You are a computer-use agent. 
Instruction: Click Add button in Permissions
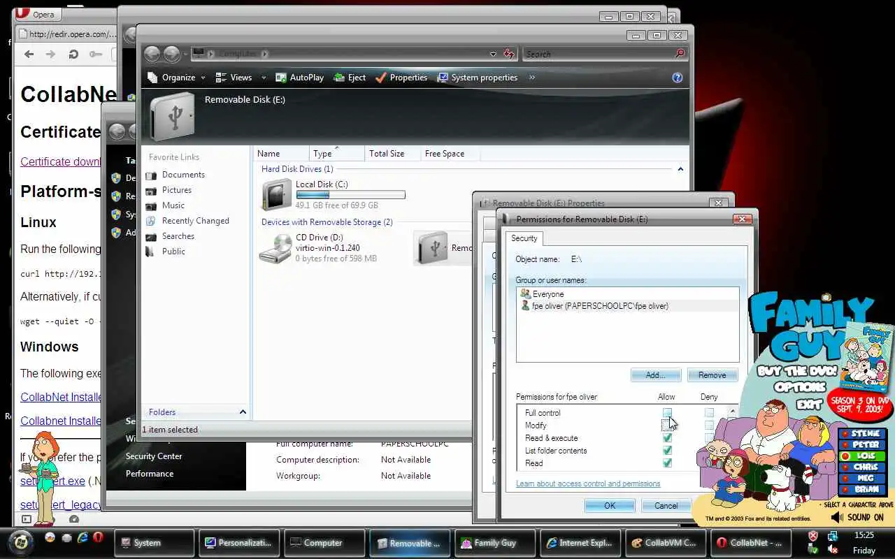(655, 375)
